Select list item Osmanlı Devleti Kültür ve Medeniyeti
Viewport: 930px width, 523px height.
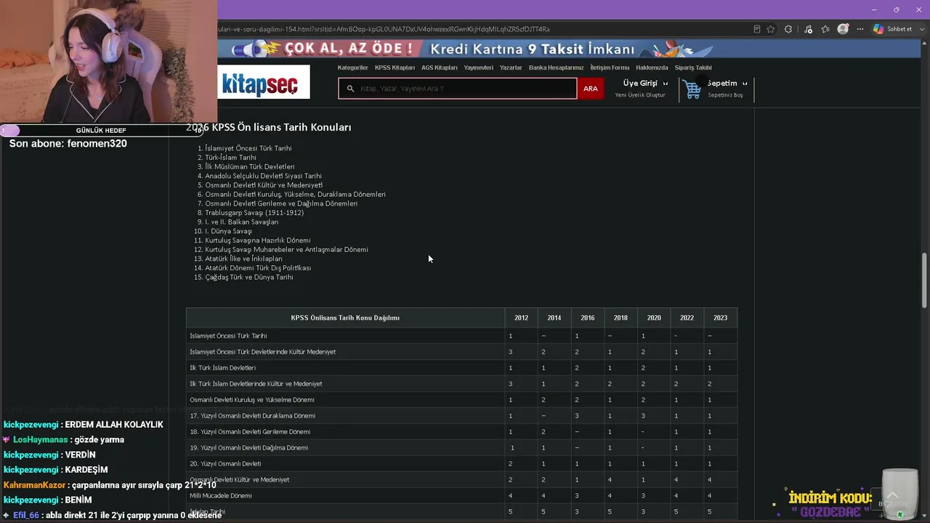point(264,185)
